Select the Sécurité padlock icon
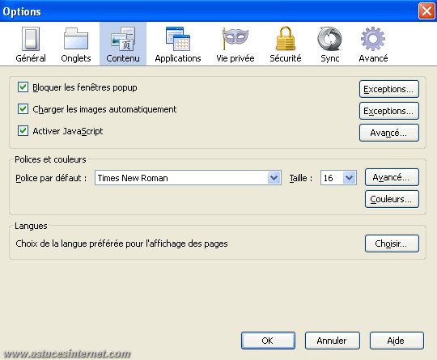Image resolution: width=437 pixels, height=360 pixels. click(286, 39)
